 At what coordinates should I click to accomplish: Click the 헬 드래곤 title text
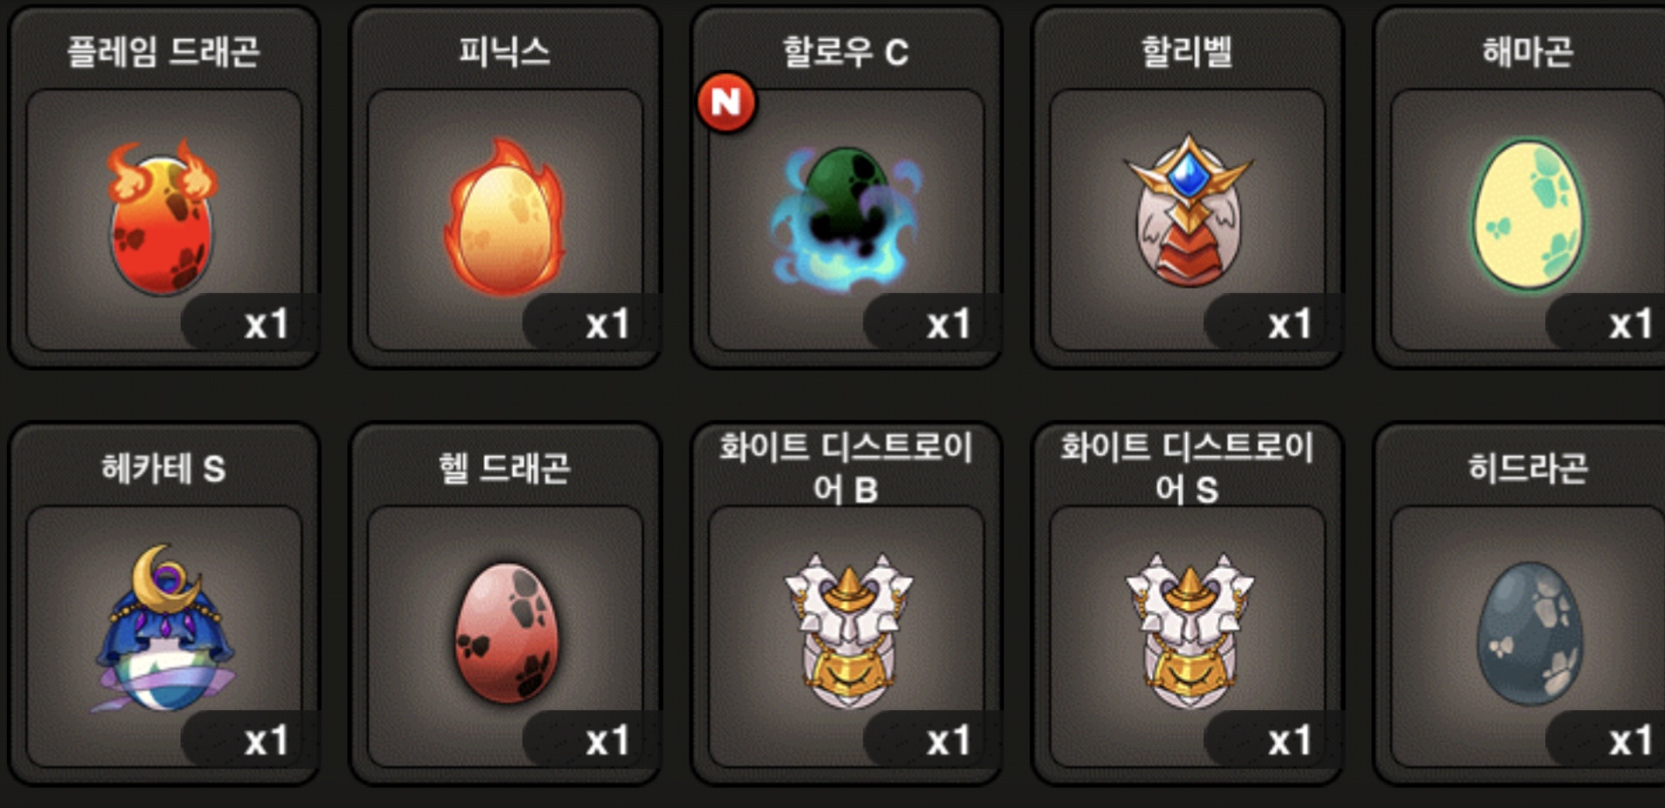tap(504, 468)
